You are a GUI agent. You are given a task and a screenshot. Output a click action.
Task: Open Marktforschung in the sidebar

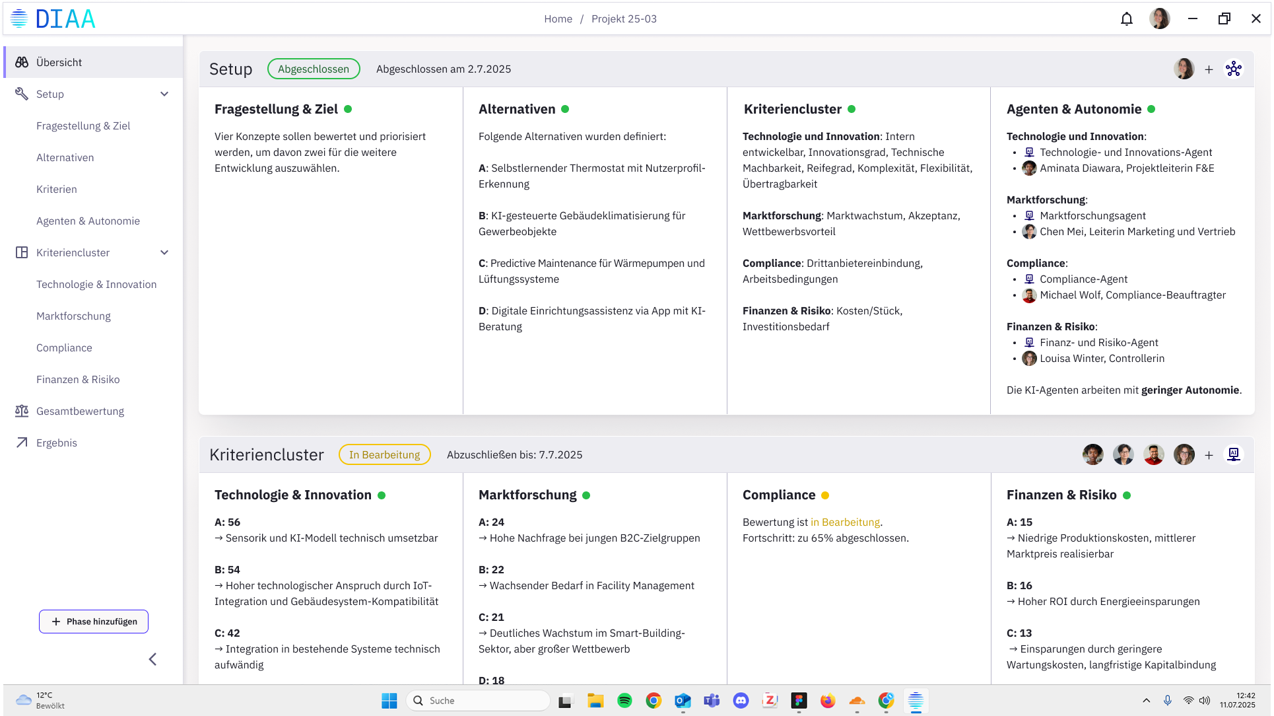pos(73,316)
